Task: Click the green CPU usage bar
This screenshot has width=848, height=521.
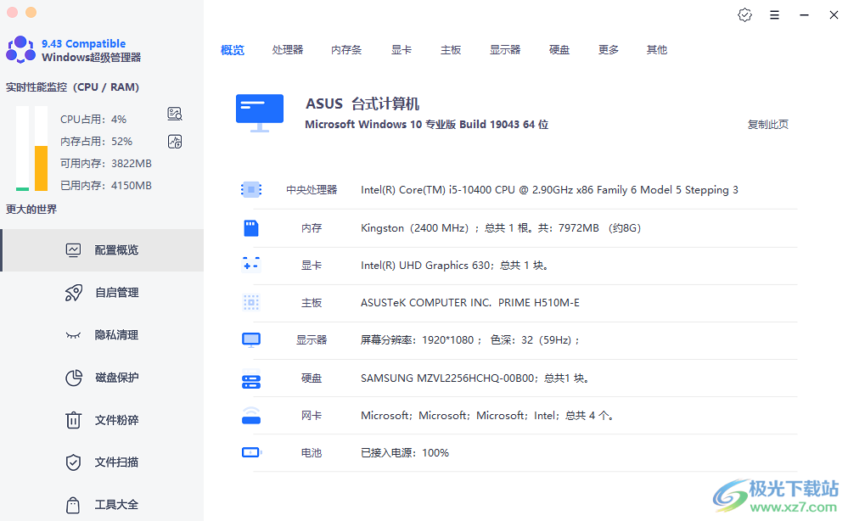Action: coord(22,188)
